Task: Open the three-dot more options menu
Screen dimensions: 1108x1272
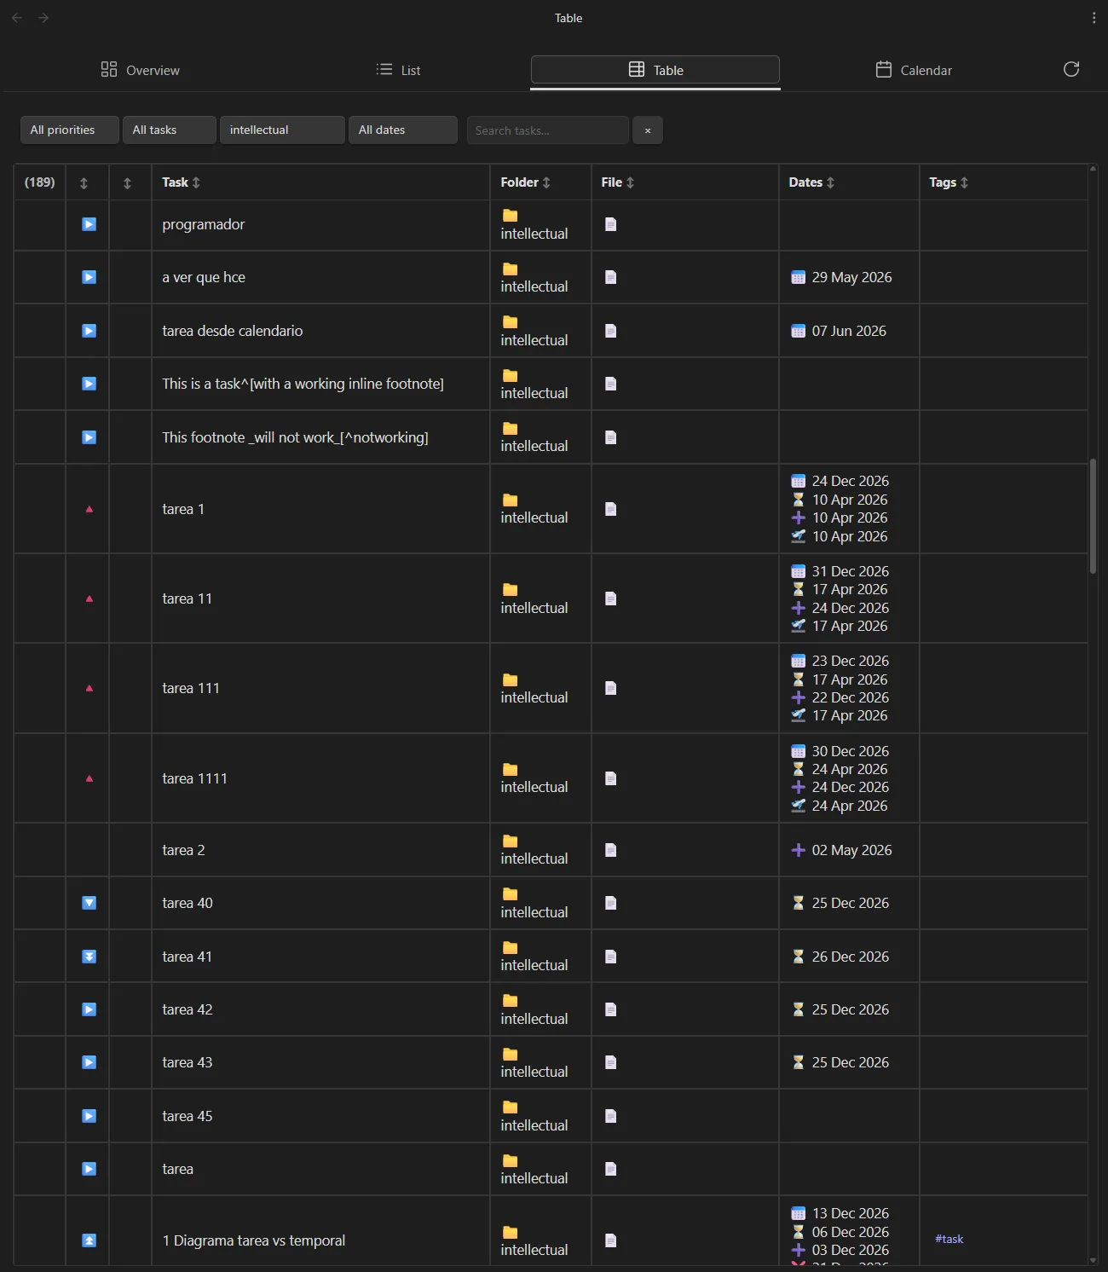Action: (x=1094, y=18)
